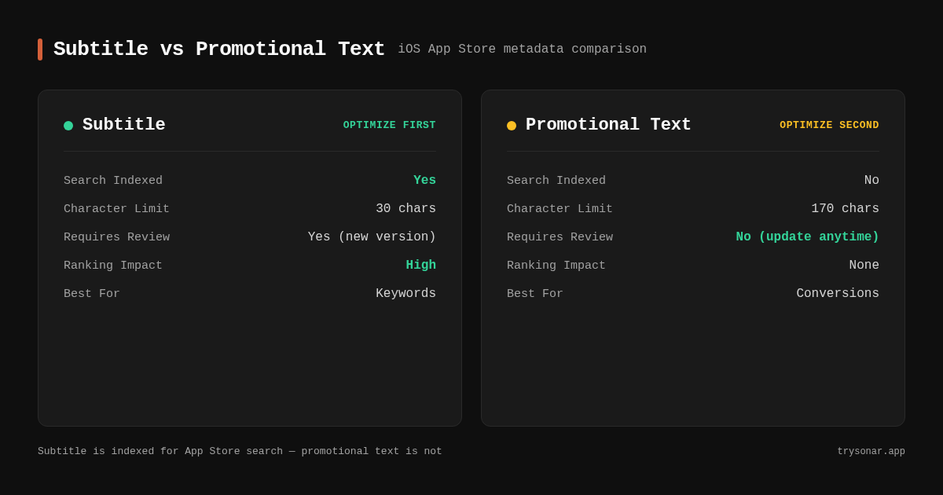Click the '170 chars' value
Screen dimensions: 943x495
coord(845,209)
